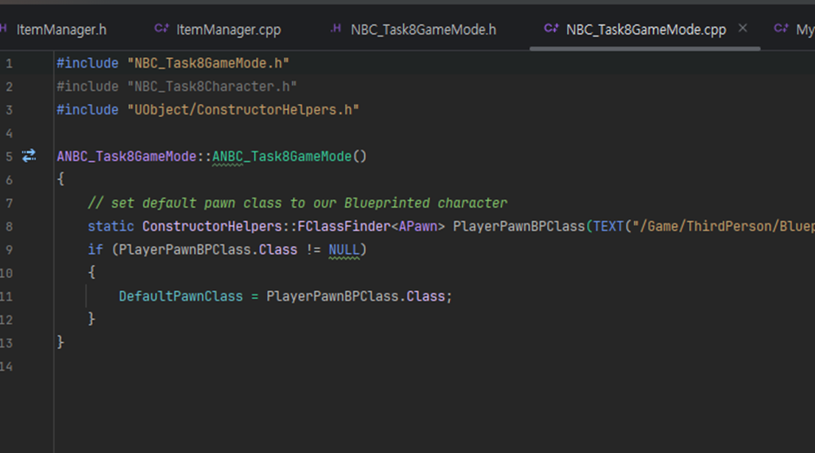Click the underlined ANBC_Task8GameMode constructor name
815x453 pixels.
click(x=282, y=157)
